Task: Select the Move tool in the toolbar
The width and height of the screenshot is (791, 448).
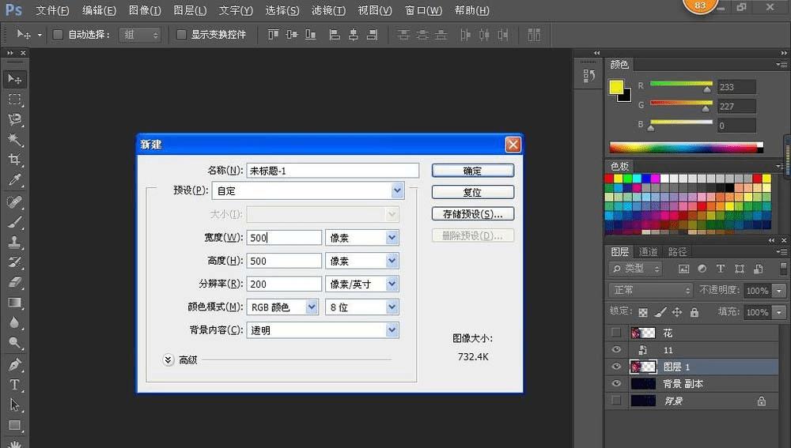Action: 14,79
